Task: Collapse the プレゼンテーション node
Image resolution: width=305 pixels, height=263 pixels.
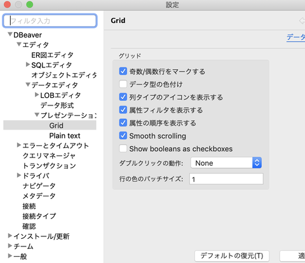Action: [37, 115]
